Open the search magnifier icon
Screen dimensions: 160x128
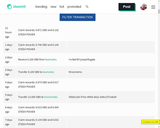[x=87, y=6]
